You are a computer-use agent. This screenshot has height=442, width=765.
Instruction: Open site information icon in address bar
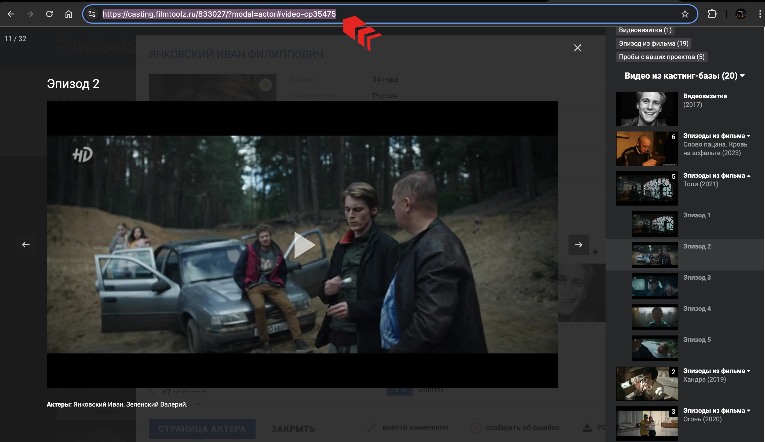pyautogui.click(x=92, y=14)
